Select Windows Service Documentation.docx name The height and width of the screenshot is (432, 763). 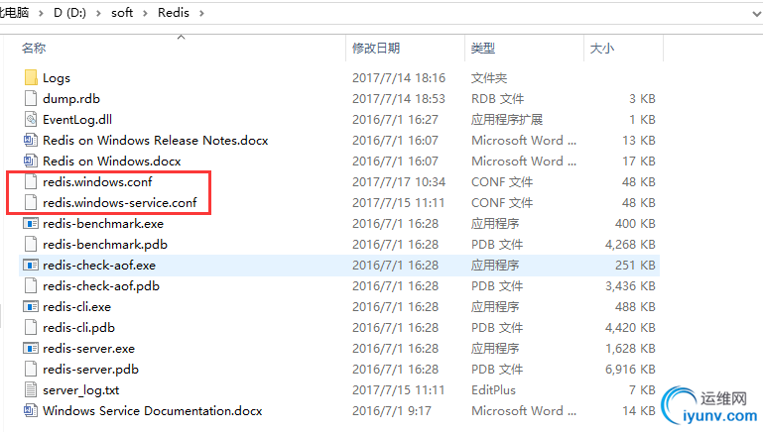tap(153, 410)
